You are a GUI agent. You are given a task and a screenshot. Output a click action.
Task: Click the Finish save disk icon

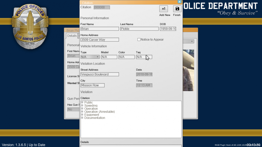[x=177, y=9]
